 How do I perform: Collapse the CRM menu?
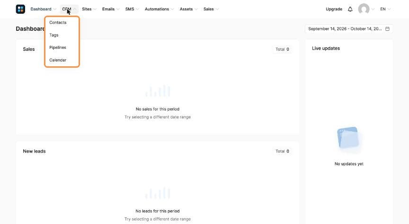pos(69,9)
